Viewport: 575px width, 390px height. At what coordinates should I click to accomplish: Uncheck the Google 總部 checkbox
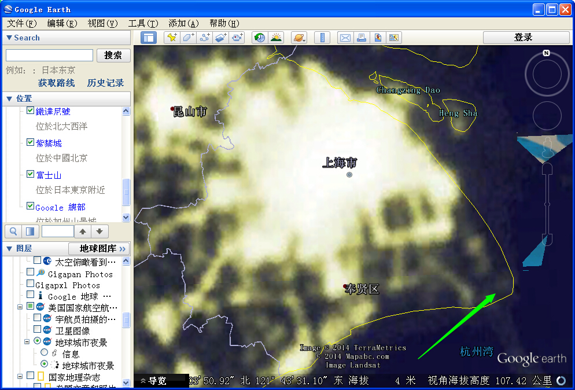click(x=31, y=206)
